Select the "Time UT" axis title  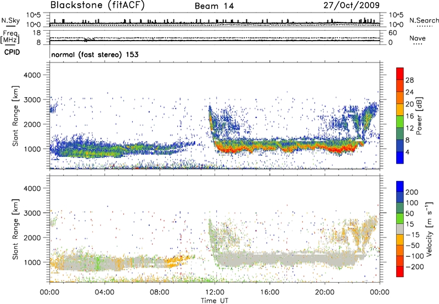click(215, 301)
